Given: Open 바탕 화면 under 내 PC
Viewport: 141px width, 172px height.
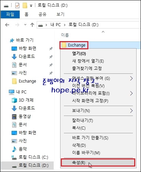Looking at the screenshot, I should [28, 133].
